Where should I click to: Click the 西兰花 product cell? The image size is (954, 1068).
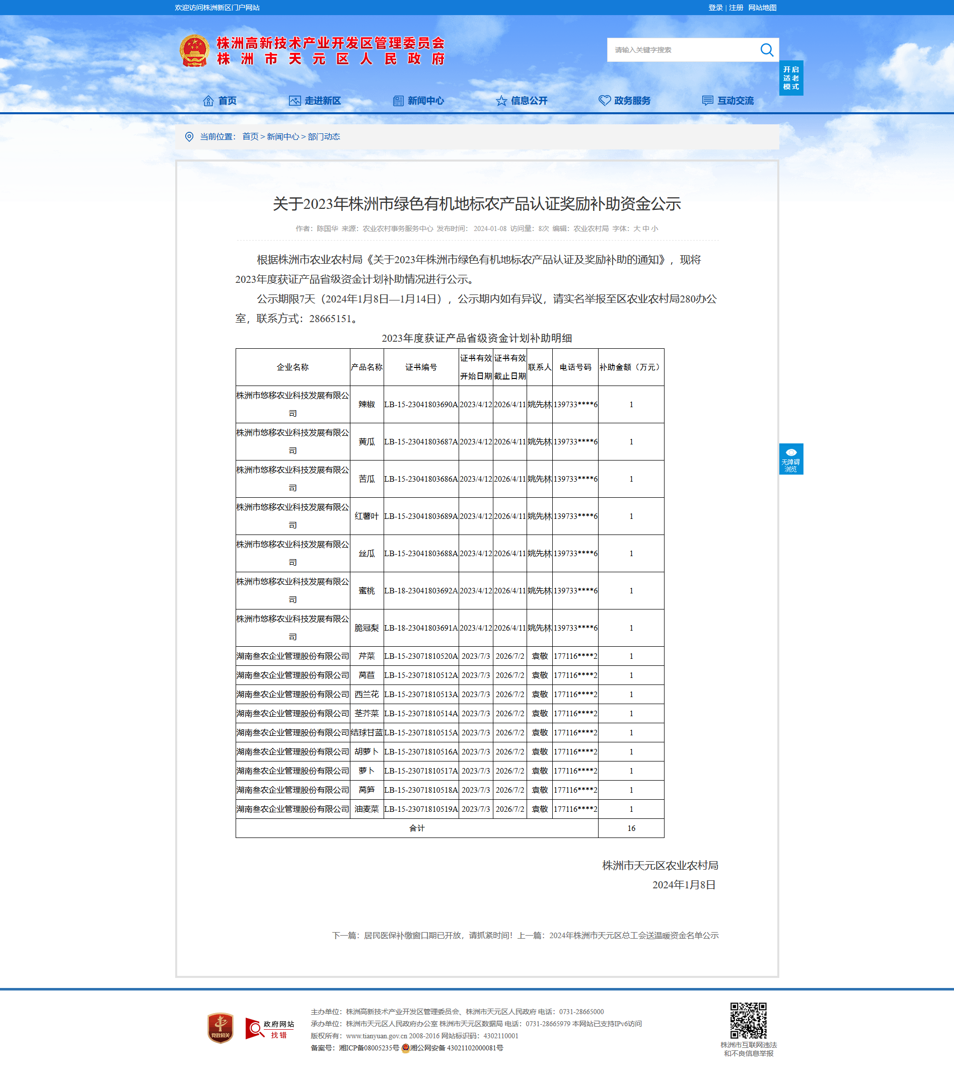coord(366,695)
